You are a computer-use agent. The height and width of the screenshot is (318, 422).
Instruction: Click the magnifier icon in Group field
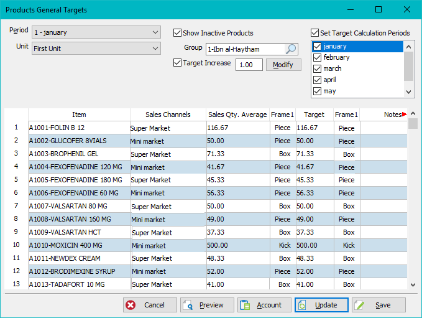click(291, 49)
